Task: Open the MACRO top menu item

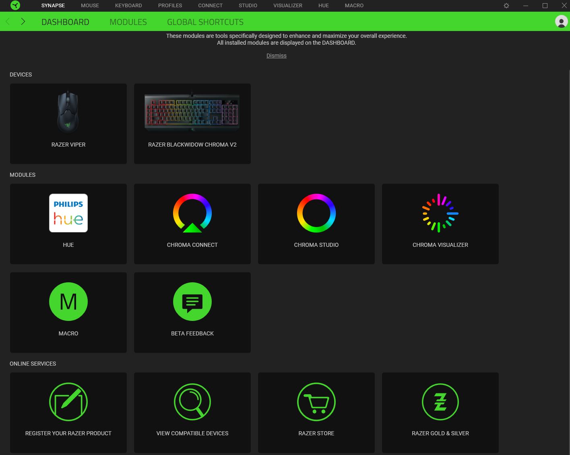Action: pos(354,5)
